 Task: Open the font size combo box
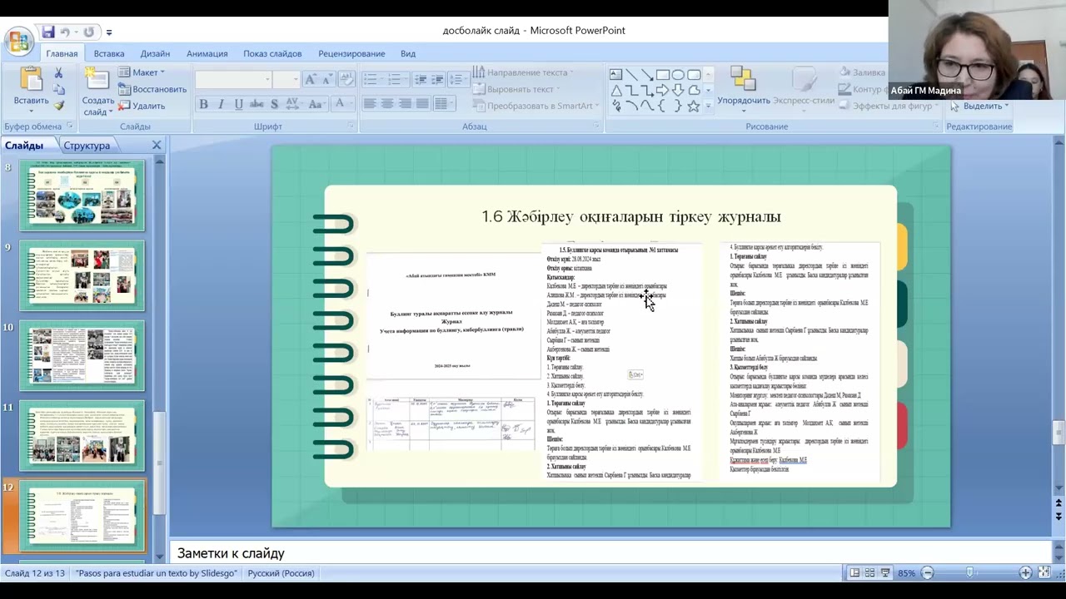click(286, 80)
